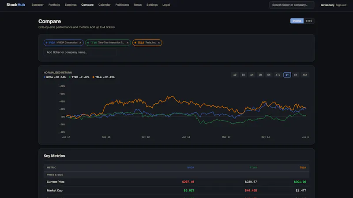The width and height of the screenshot is (353, 198).
Task: Click TTWO market cap $44.48B
Action: click(x=251, y=191)
